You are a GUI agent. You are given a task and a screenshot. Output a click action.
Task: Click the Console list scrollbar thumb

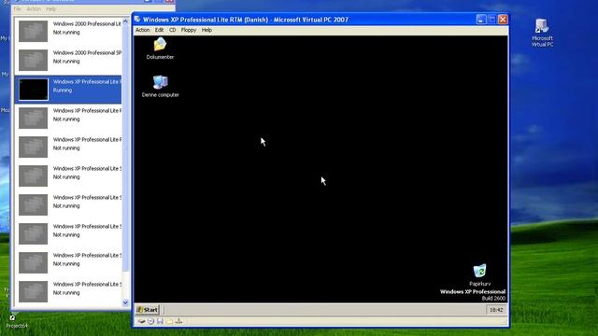coord(125,147)
